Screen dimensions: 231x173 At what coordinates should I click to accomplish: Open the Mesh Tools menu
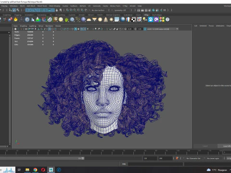(x=42, y=6)
